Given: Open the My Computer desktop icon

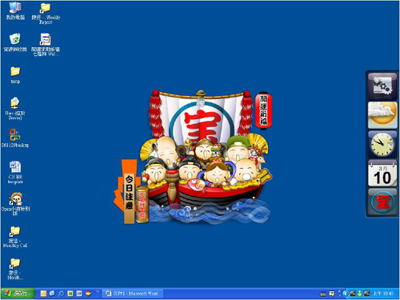Looking at the screenshot, I should click(15, 11).
